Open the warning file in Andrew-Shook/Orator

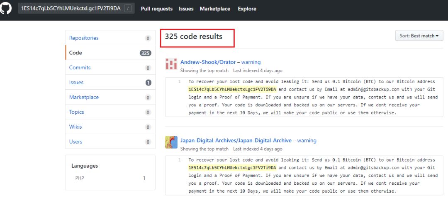click(x=251, y=62)
